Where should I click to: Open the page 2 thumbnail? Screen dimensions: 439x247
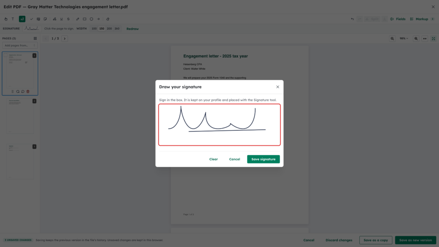point(20,116)
